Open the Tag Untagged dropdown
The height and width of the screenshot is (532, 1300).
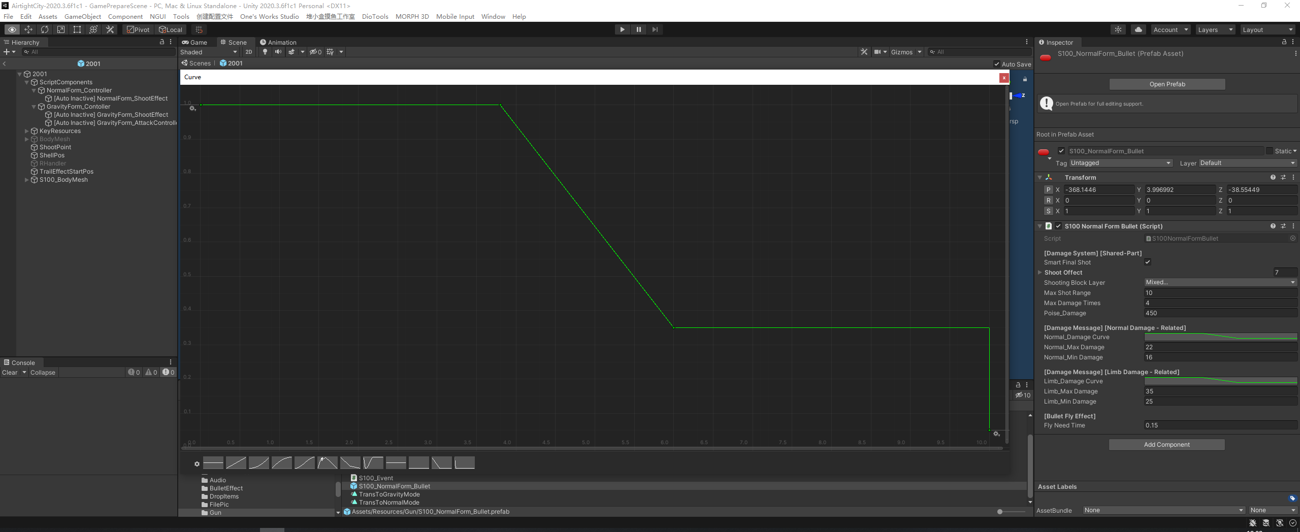click(x=1120, y=163)
